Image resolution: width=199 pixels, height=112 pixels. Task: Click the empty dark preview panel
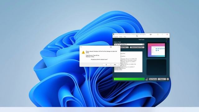point(156,67)
